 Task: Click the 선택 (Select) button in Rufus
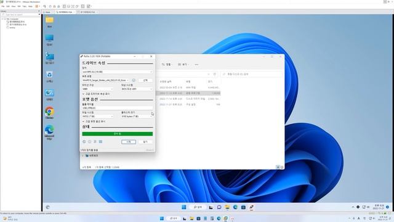[145, 80]
